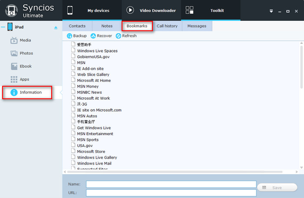Check the Web Slice Gallery checkbox
This screenshot has width=304, height=198.
(73, 74)
